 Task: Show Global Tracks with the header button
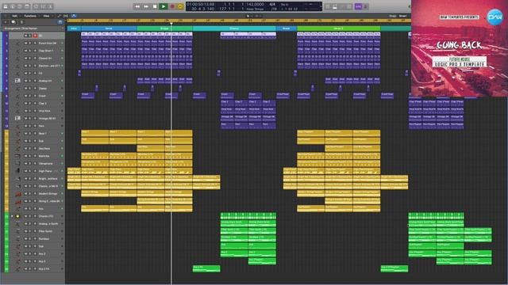(21, 22)
